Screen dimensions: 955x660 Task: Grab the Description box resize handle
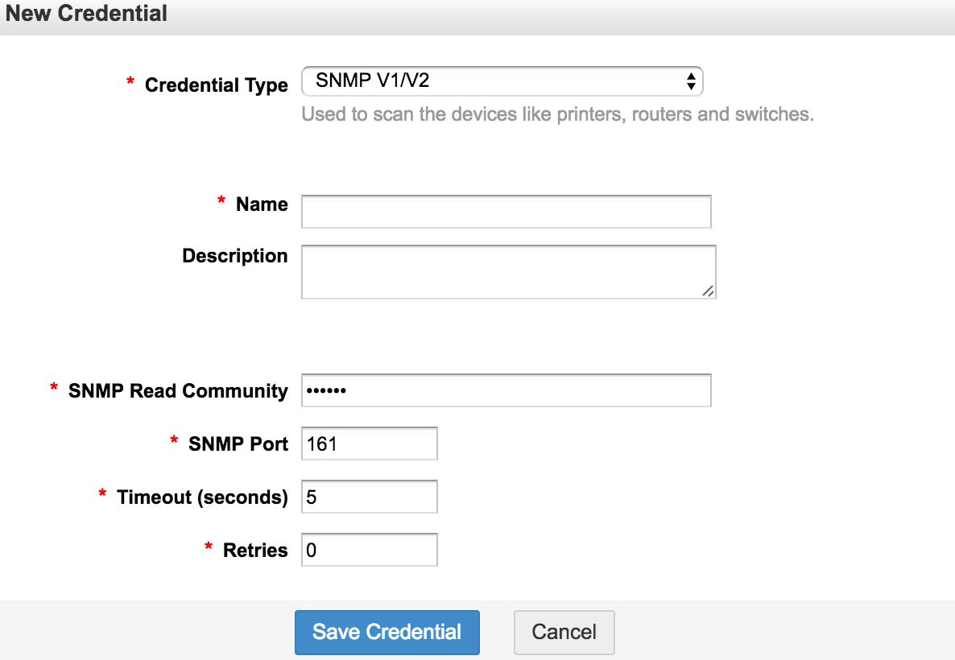coord(708,291)
